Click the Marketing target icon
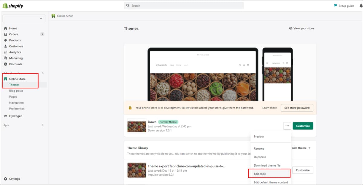Image resolution: width=363 pixels, height=185 pixels. coord(5,58)
